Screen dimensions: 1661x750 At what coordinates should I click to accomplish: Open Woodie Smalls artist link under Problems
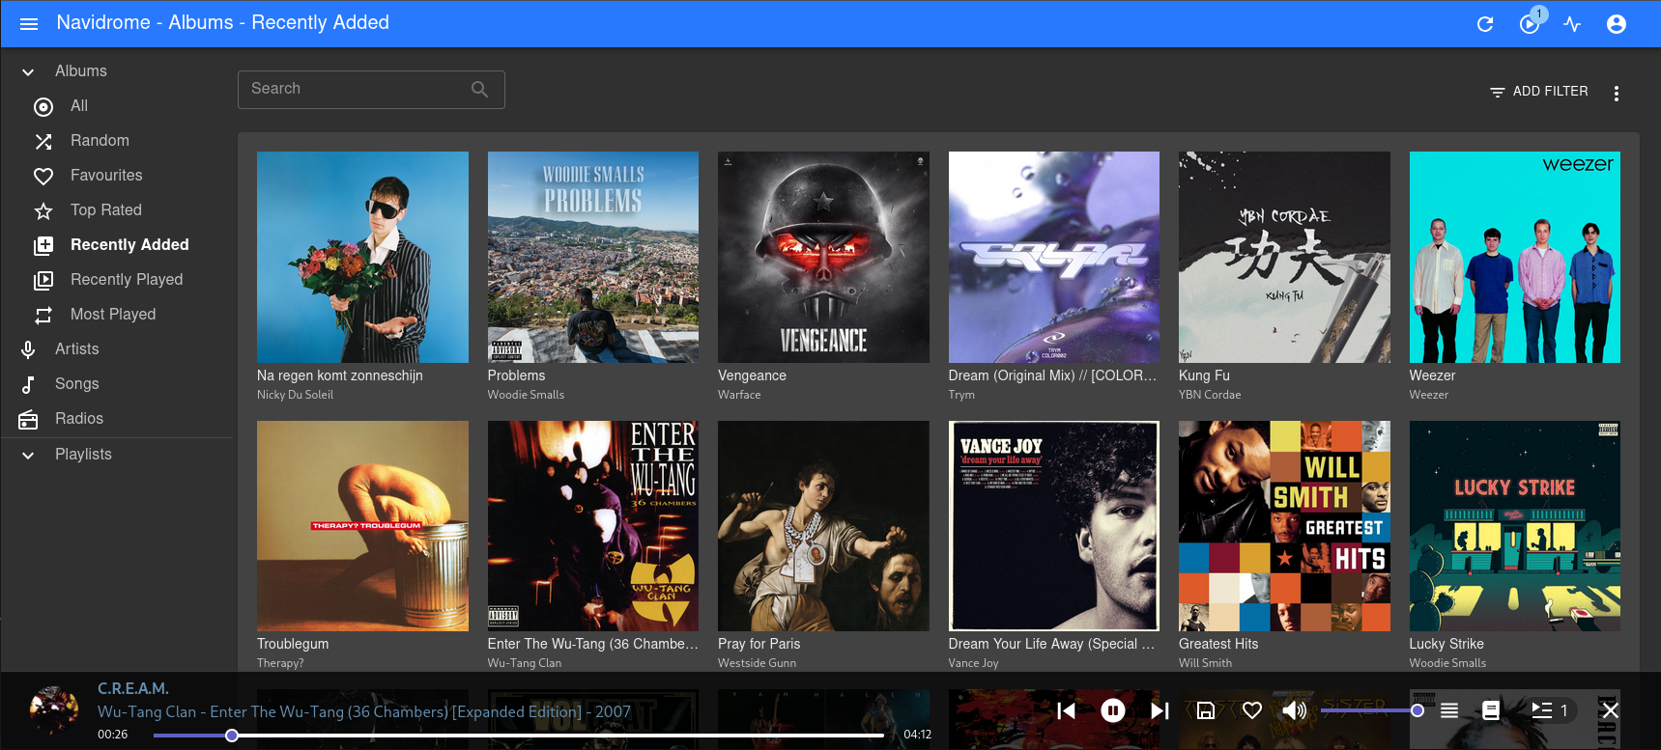coord(526,395)
